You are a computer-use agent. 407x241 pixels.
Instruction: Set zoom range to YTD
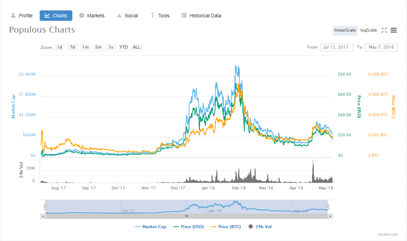[x=123, y=47]
